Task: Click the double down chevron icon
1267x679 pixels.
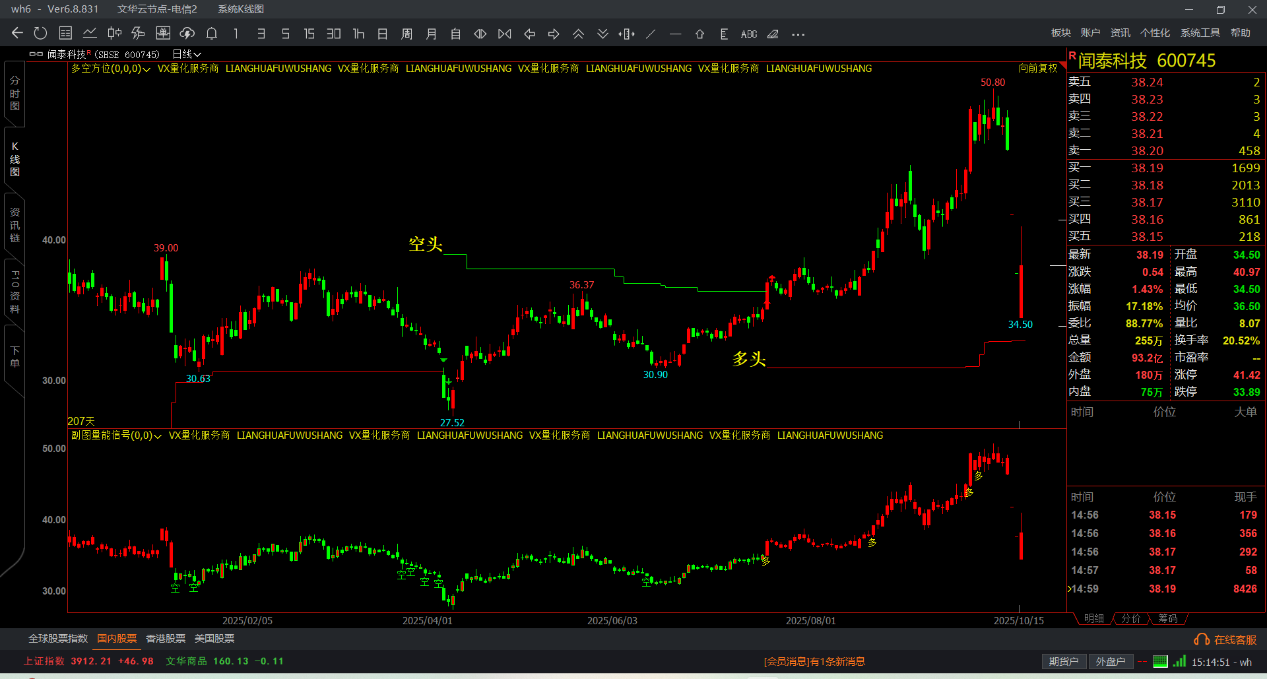Action: (x=602, y=34)
